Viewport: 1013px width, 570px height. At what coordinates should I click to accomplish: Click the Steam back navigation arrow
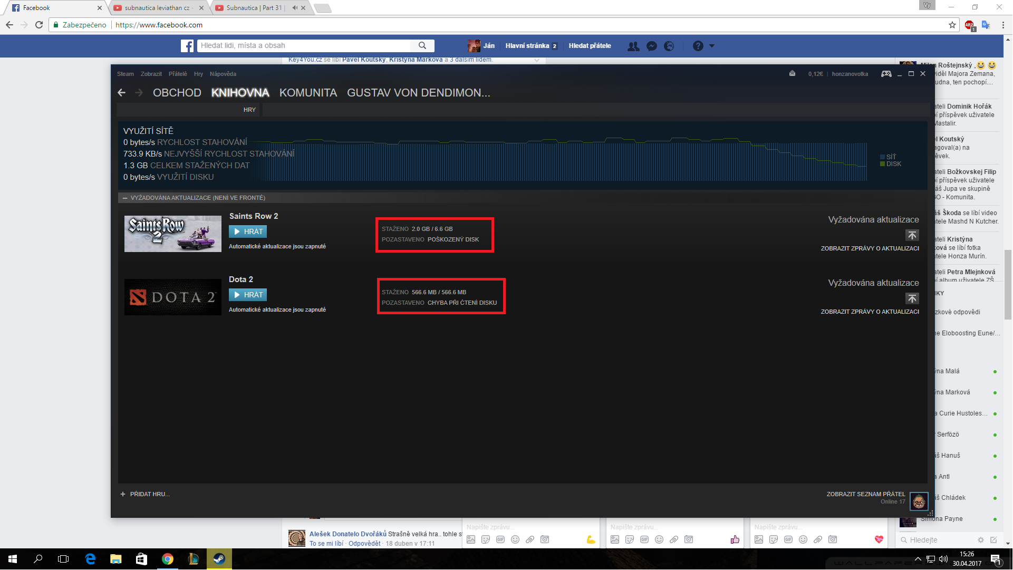(x=122, y=93)
